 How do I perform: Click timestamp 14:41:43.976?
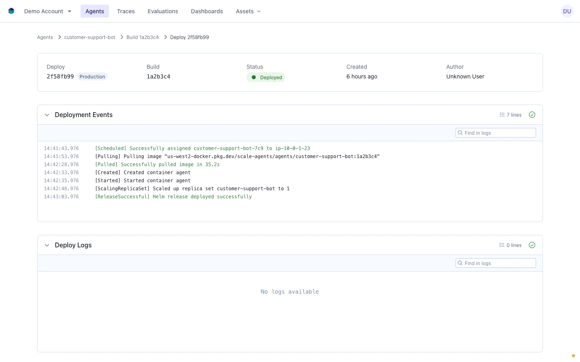tap(61, 148)
